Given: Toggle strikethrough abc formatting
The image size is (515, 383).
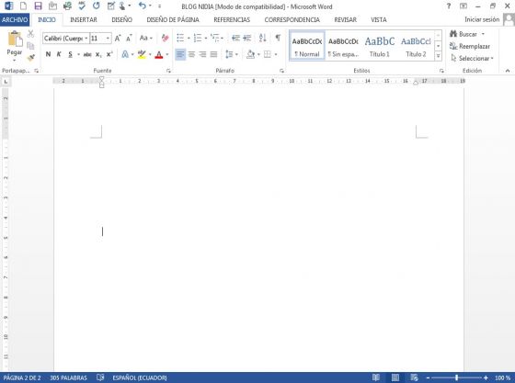Looking at the screenshot, I should pos(87,54).
